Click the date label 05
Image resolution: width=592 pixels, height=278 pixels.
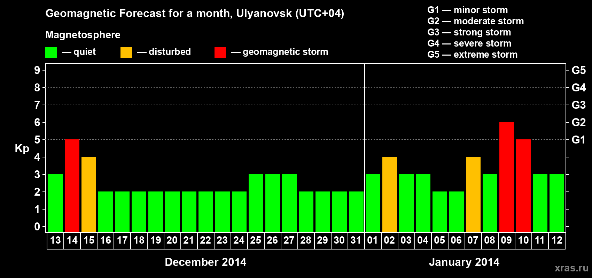[x=439, y=240]
